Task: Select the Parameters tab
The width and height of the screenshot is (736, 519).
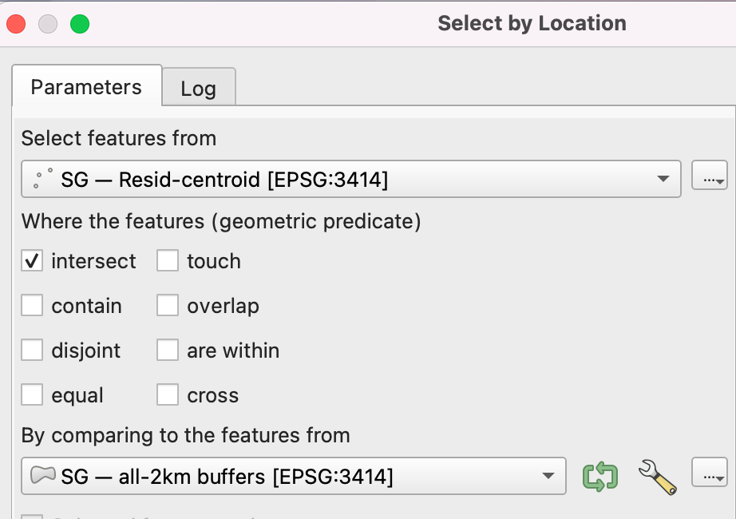Action: pyautogui.click(x=86, y=87)
